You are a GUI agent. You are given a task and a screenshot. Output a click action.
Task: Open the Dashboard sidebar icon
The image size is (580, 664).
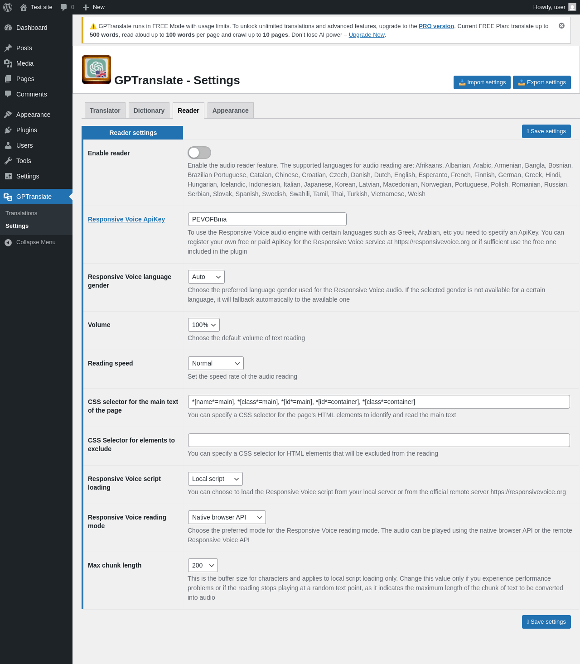pos(8,28)
